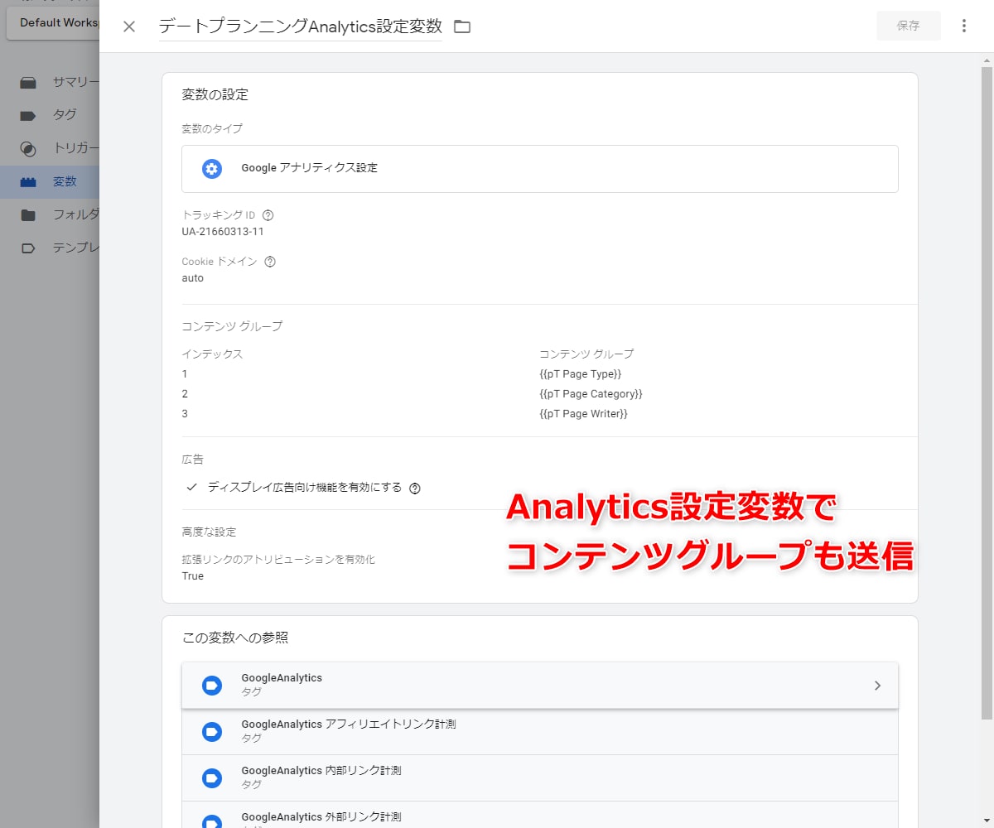Click tag icon of 内部リンク計測 row
This screenshot has height=828, width=994.
point(212,778)
